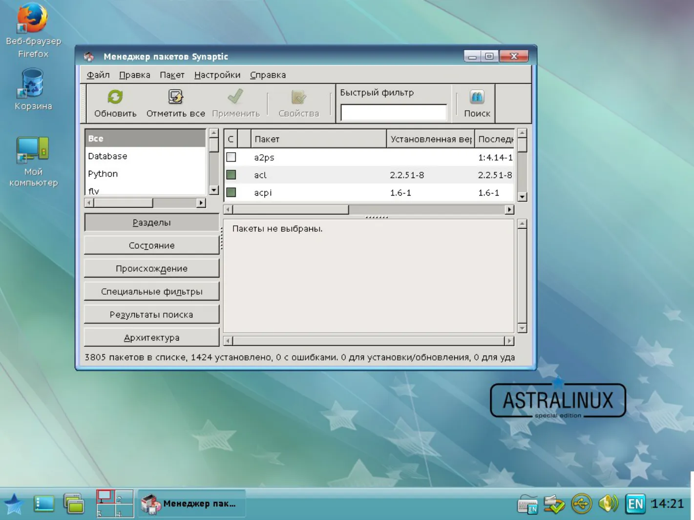The height and width of the screenshot is (520, 694).
Task: Sort by Установленная версия column header
Action: [x=430, y=139]
